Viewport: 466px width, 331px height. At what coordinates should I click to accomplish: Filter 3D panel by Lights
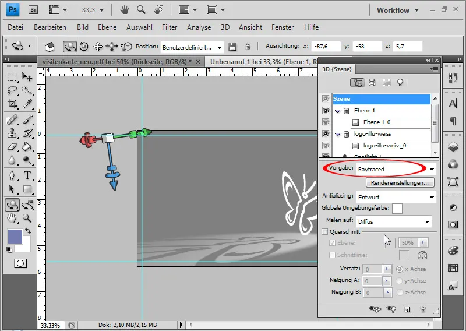point(400,82)
